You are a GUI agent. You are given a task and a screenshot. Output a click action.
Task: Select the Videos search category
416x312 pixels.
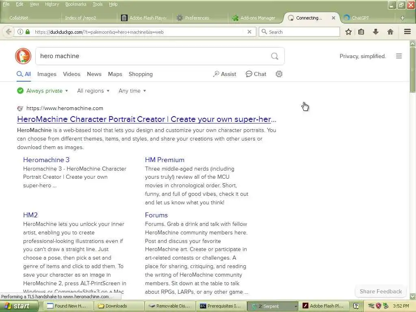[x=71, y=74]
